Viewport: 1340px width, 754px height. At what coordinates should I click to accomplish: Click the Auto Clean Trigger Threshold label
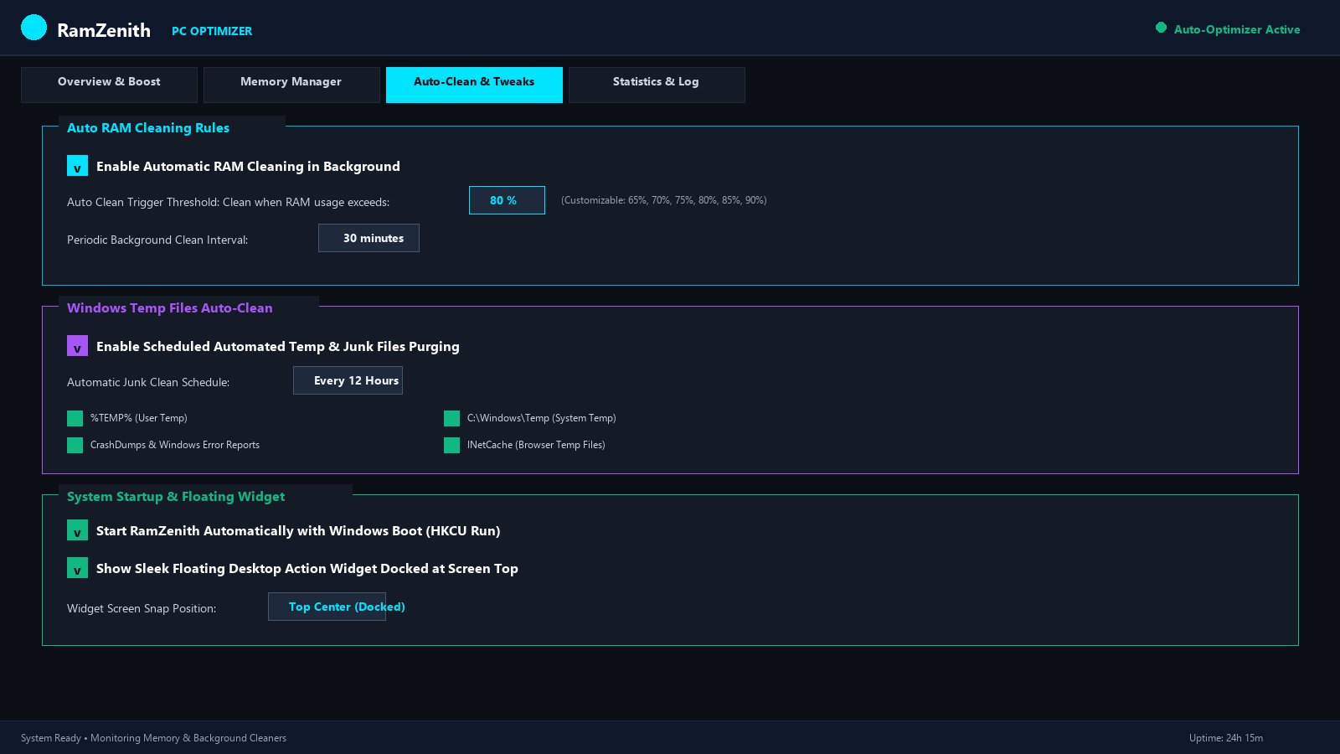point(229,202)
